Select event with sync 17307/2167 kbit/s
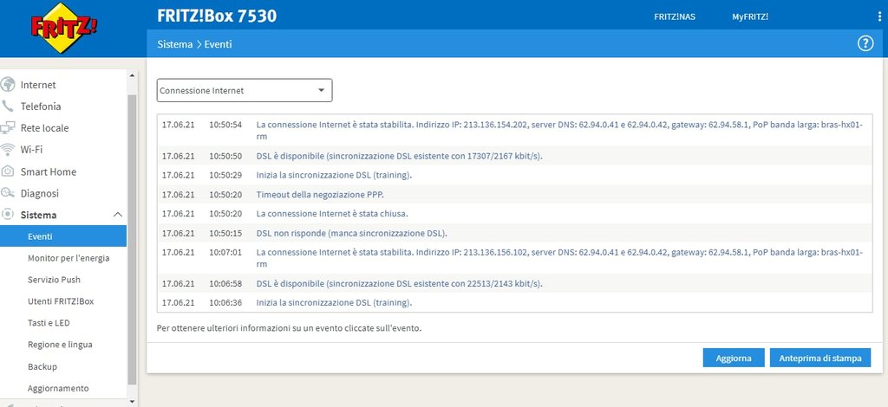Viewport: 888px width, 407px height. click(x=514, y=156)
